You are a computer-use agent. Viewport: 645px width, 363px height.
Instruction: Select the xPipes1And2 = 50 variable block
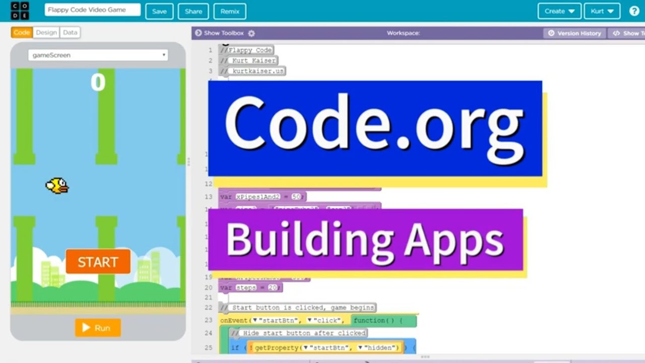point(263,197)
